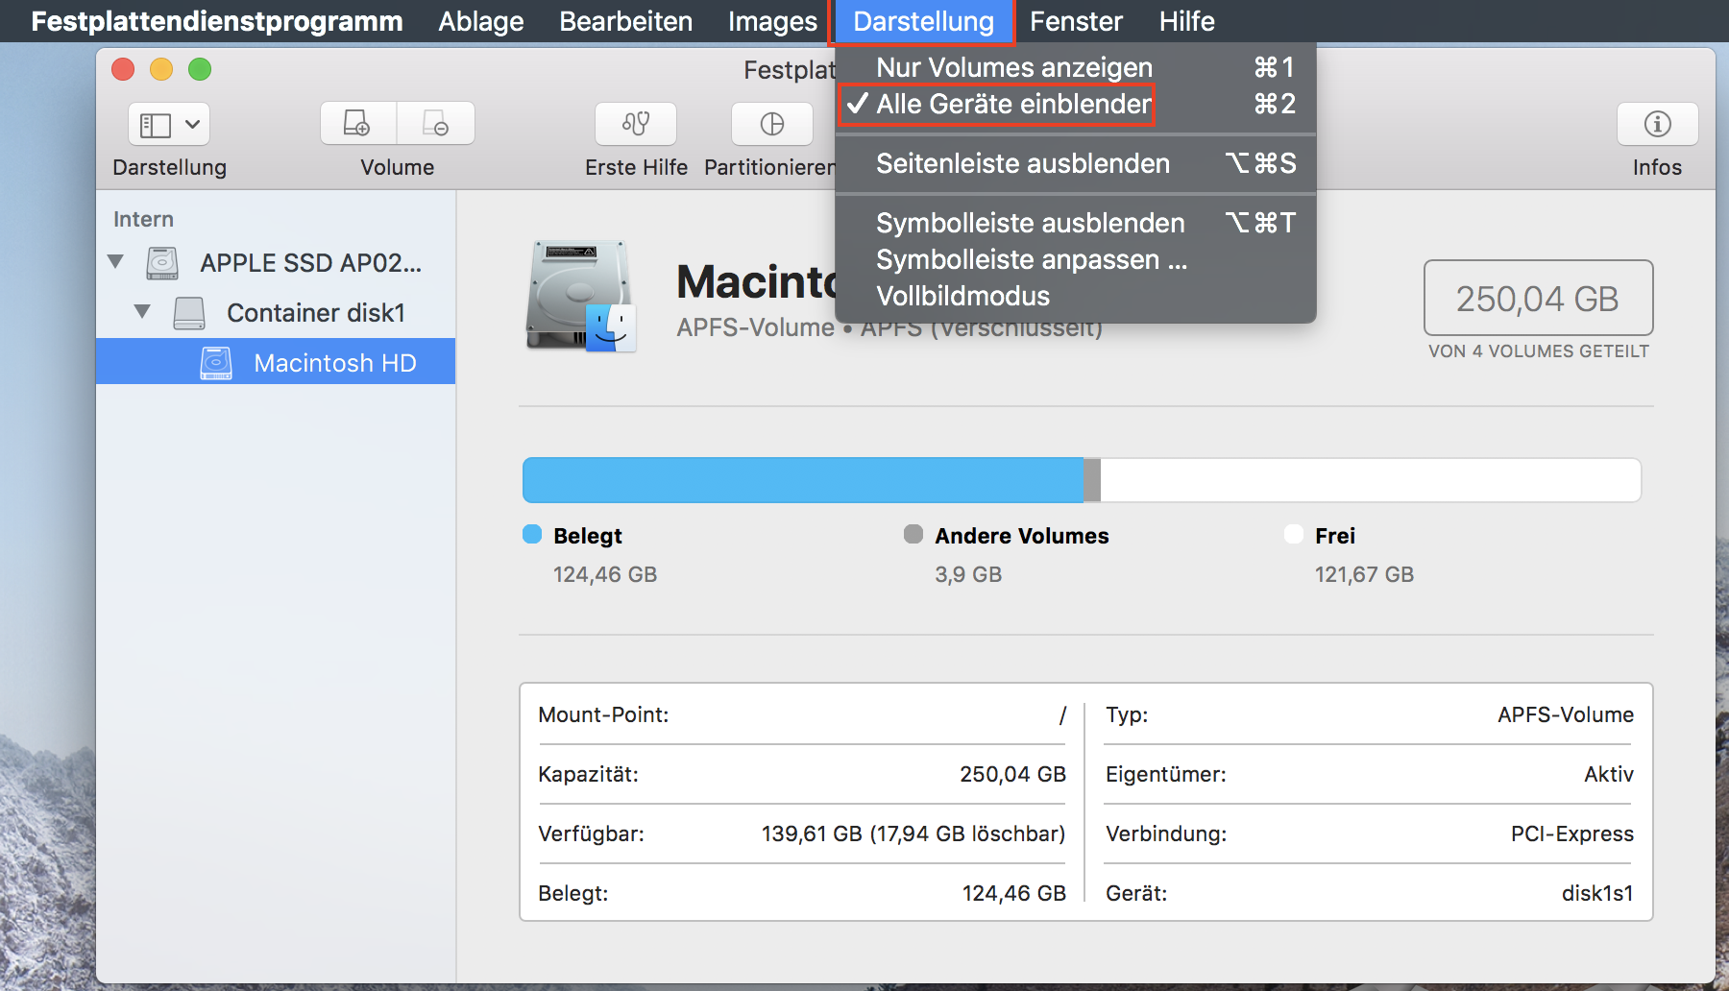Toggle Seitenleiste ausblenden in the menu
The image size is (1729, 991).
coord(1022,163)
